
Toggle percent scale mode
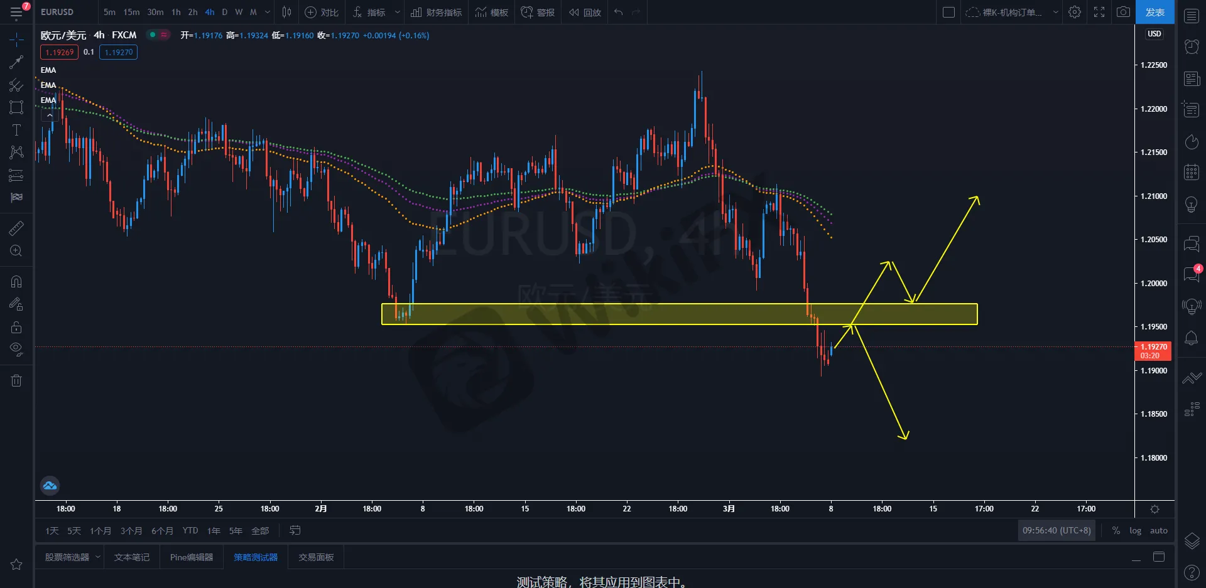pyautogui.click(x=1116, y=531)
